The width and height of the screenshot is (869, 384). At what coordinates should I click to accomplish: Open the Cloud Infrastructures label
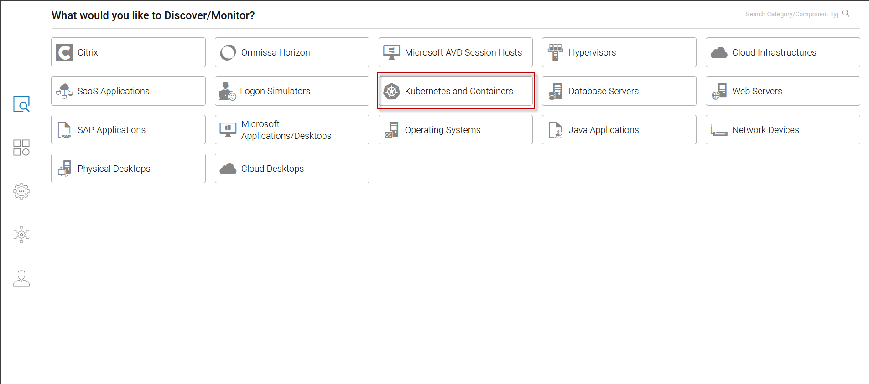(774, 52)
